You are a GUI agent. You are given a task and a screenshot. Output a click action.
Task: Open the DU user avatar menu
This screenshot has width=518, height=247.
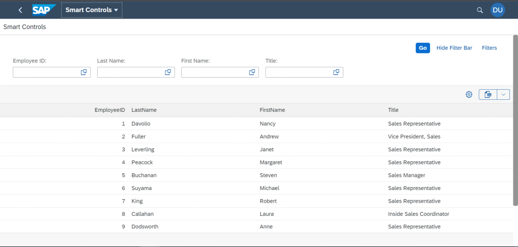tap(498, 10)
